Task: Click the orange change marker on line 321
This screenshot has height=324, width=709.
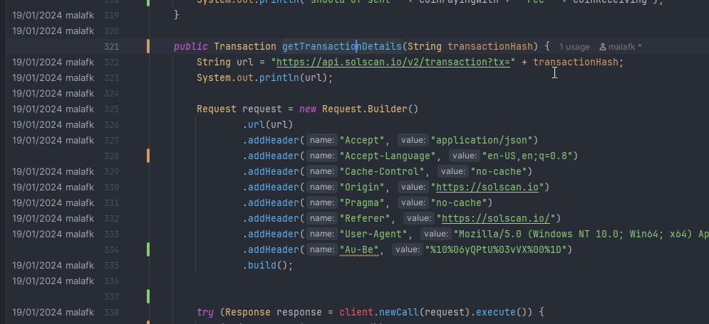Action: coord(148,46)
